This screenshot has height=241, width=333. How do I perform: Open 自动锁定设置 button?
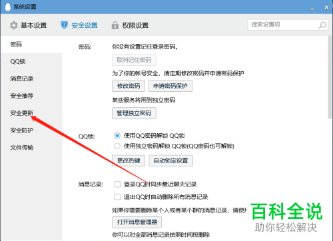(170, 160)
